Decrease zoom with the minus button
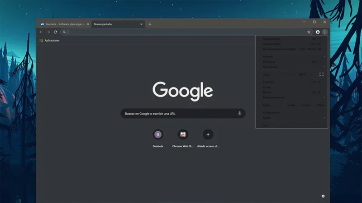Image resolution: width=362 pixels, height=203 pixels. point(294,74)
